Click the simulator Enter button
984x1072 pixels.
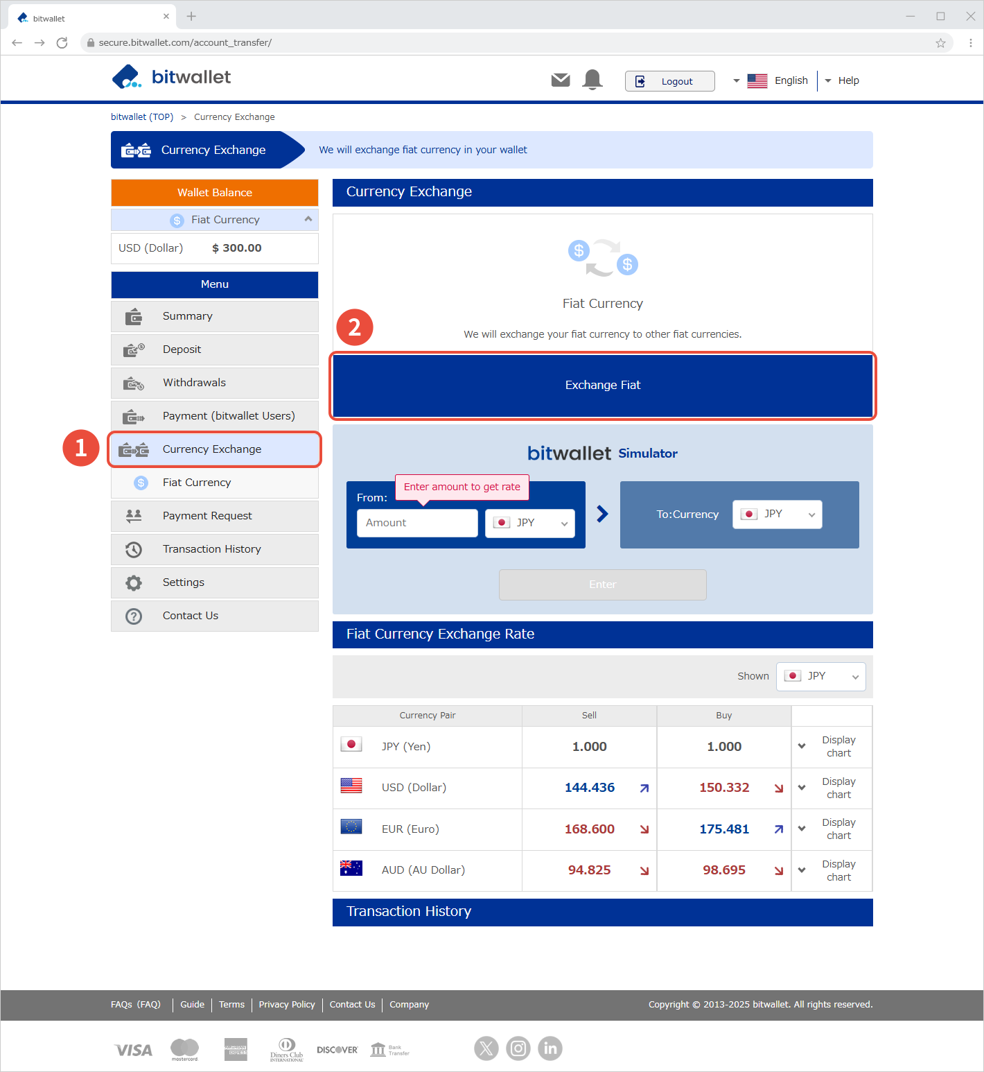tap(603, 585)
